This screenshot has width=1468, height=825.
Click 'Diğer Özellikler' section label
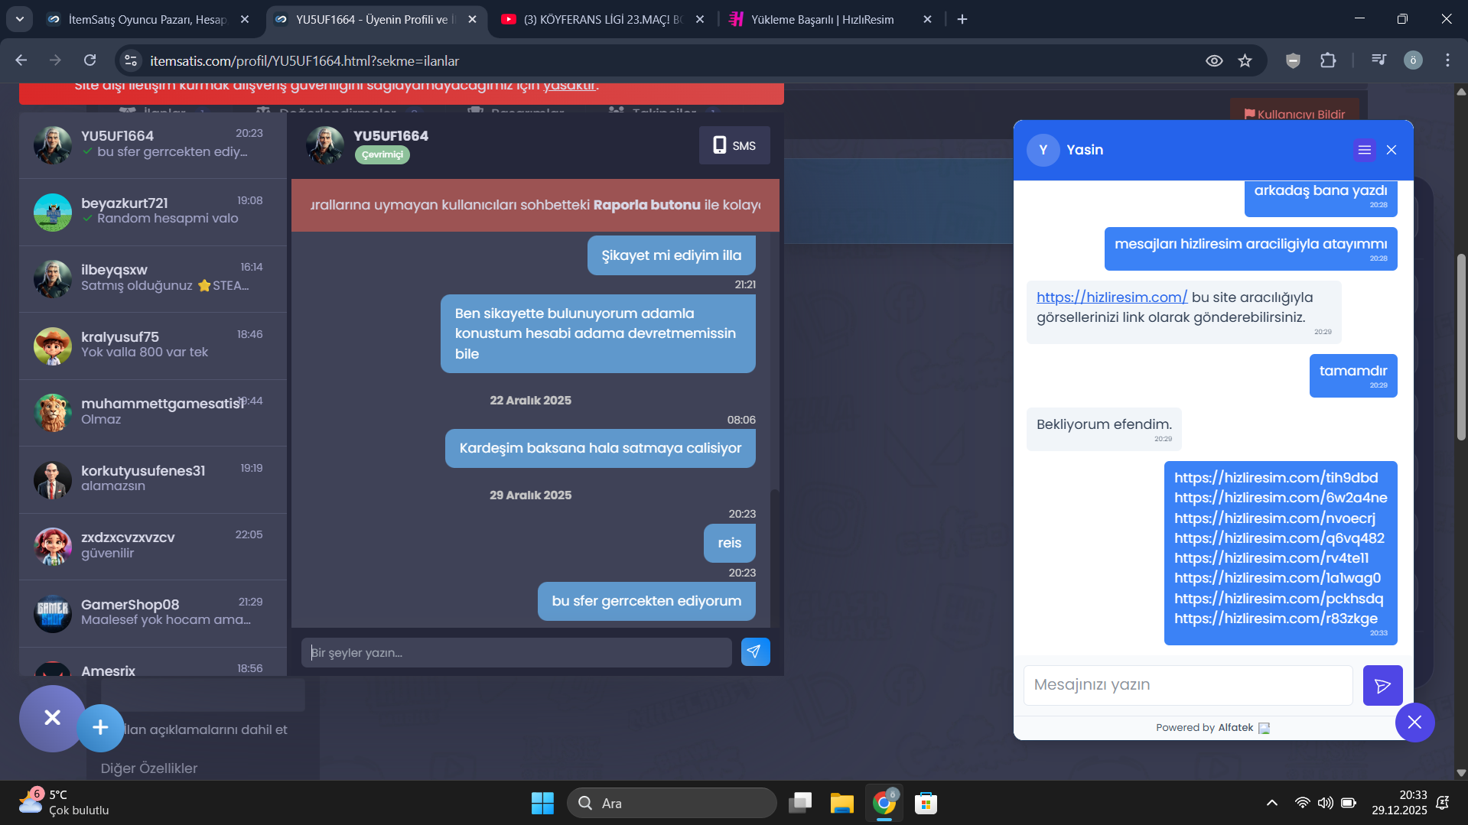click(x=149, y=768)
